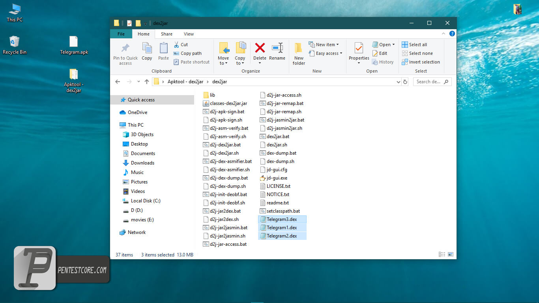Click Select none in the ribbon
Viewport: 539px width, 303px height.
pyautogui.click(x=417, y=53)
